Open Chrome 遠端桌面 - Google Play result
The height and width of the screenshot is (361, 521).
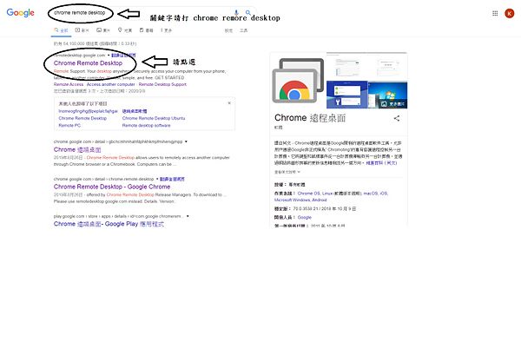[x=109, y=224]
